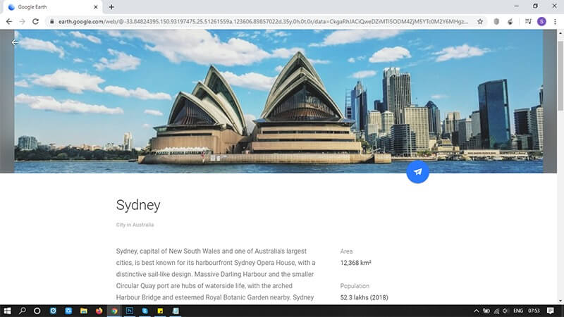Click the scrollbar down arrow

[560, 302]
